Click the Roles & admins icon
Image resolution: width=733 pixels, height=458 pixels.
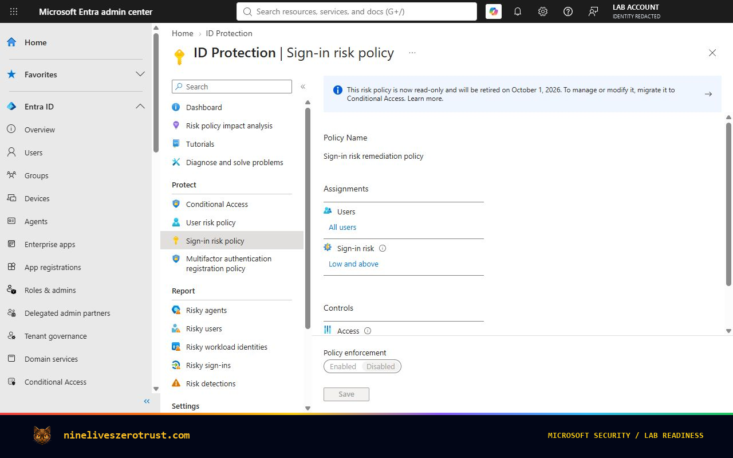11,290
